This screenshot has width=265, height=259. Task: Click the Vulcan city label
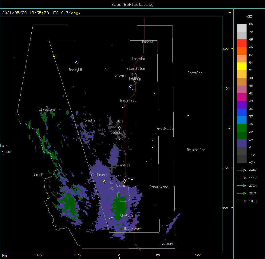tap(167, 244)
